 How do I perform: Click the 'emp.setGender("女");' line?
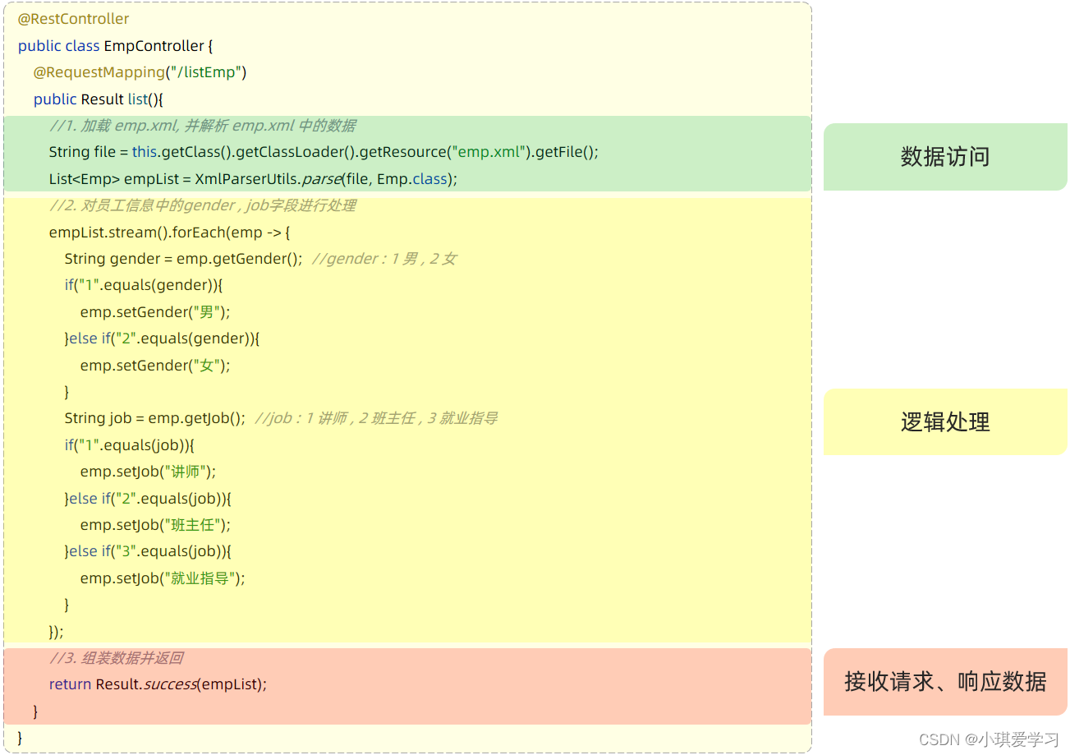tap(155, 366)
